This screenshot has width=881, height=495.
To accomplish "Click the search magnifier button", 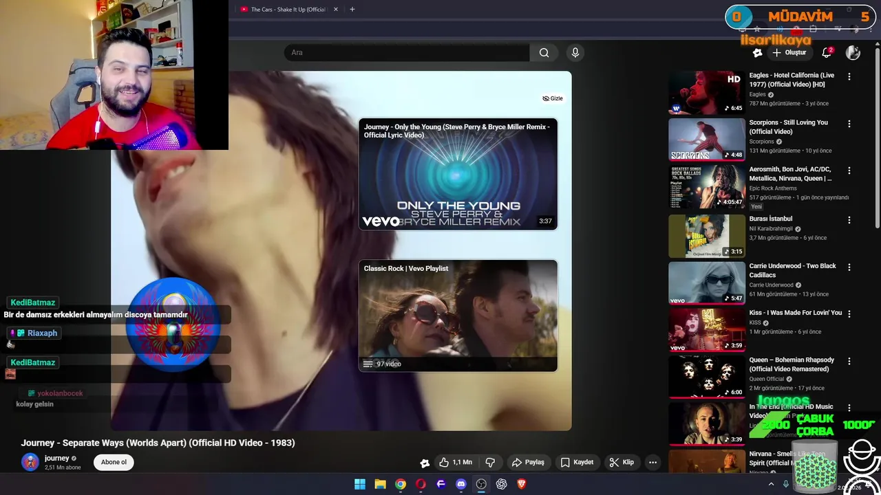I will point(544,52).
